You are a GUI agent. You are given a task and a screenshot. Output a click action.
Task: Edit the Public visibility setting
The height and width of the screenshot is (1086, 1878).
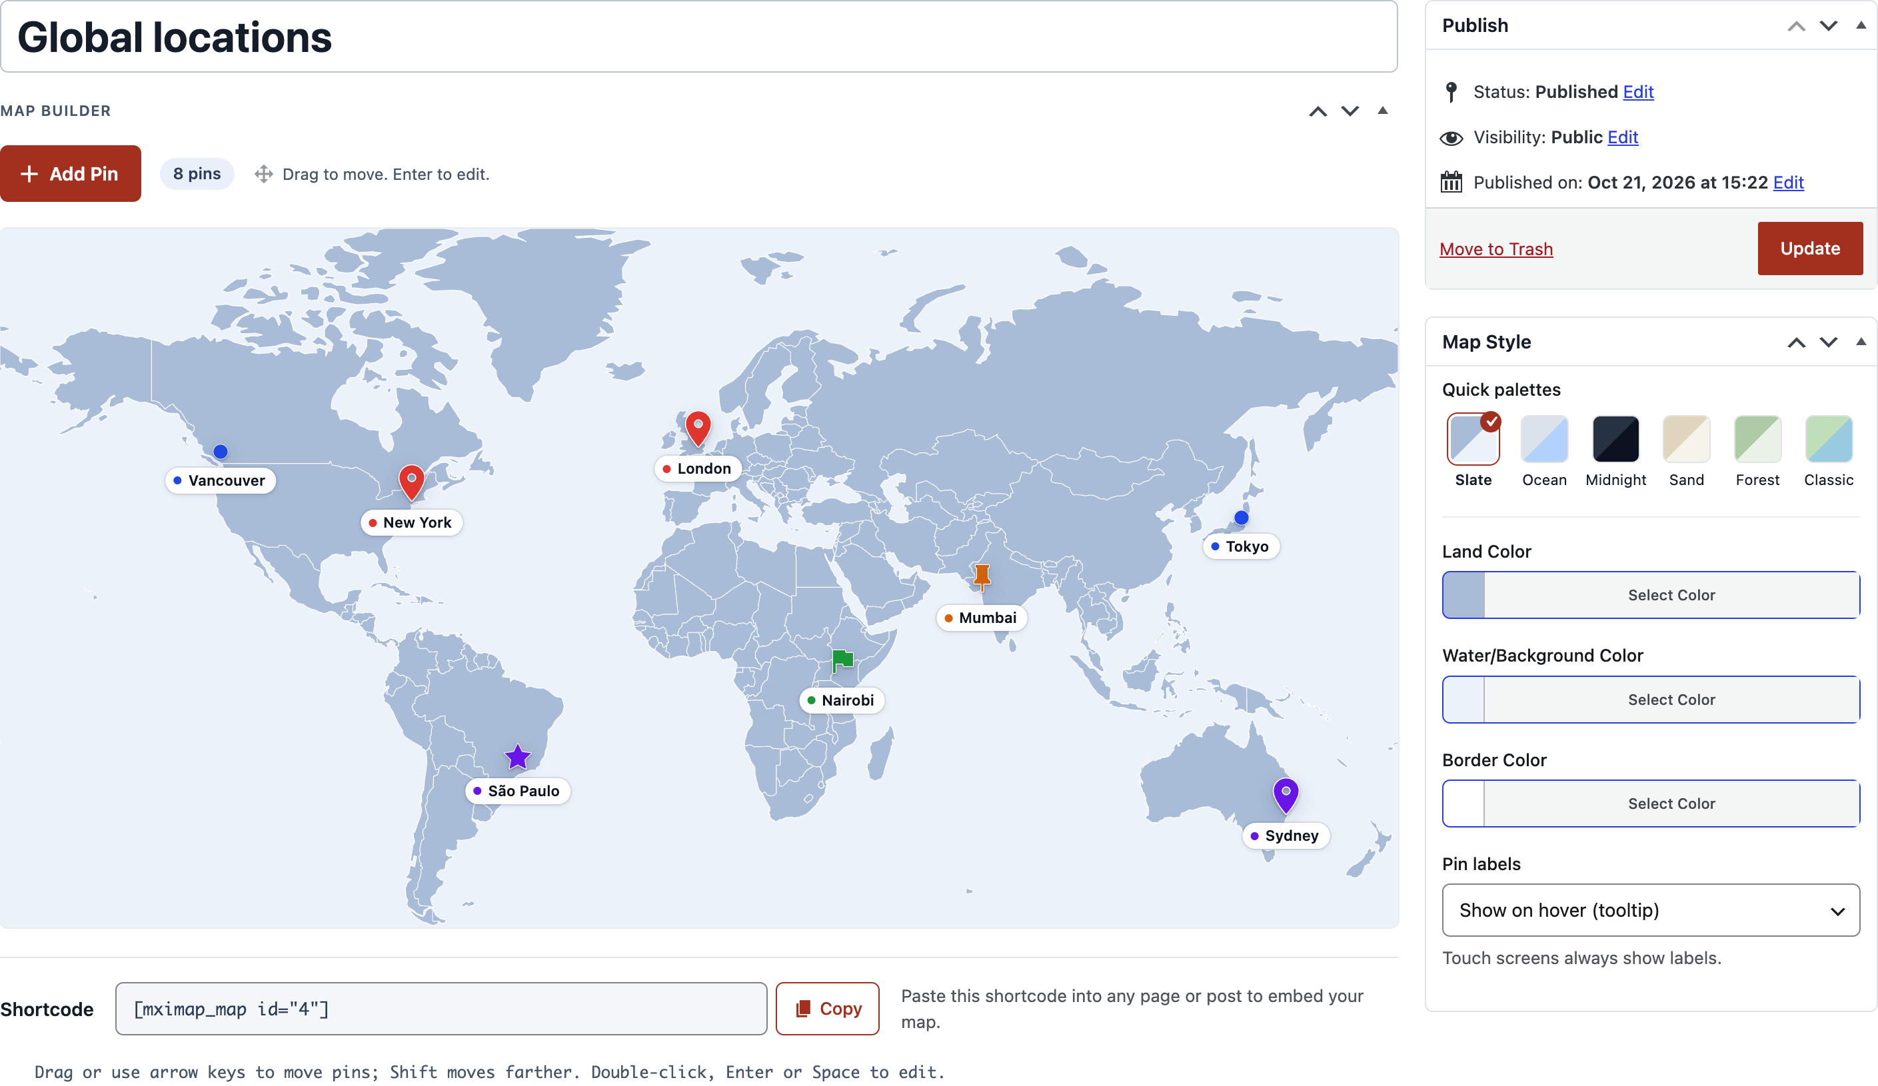click(x=1622, y=137)
